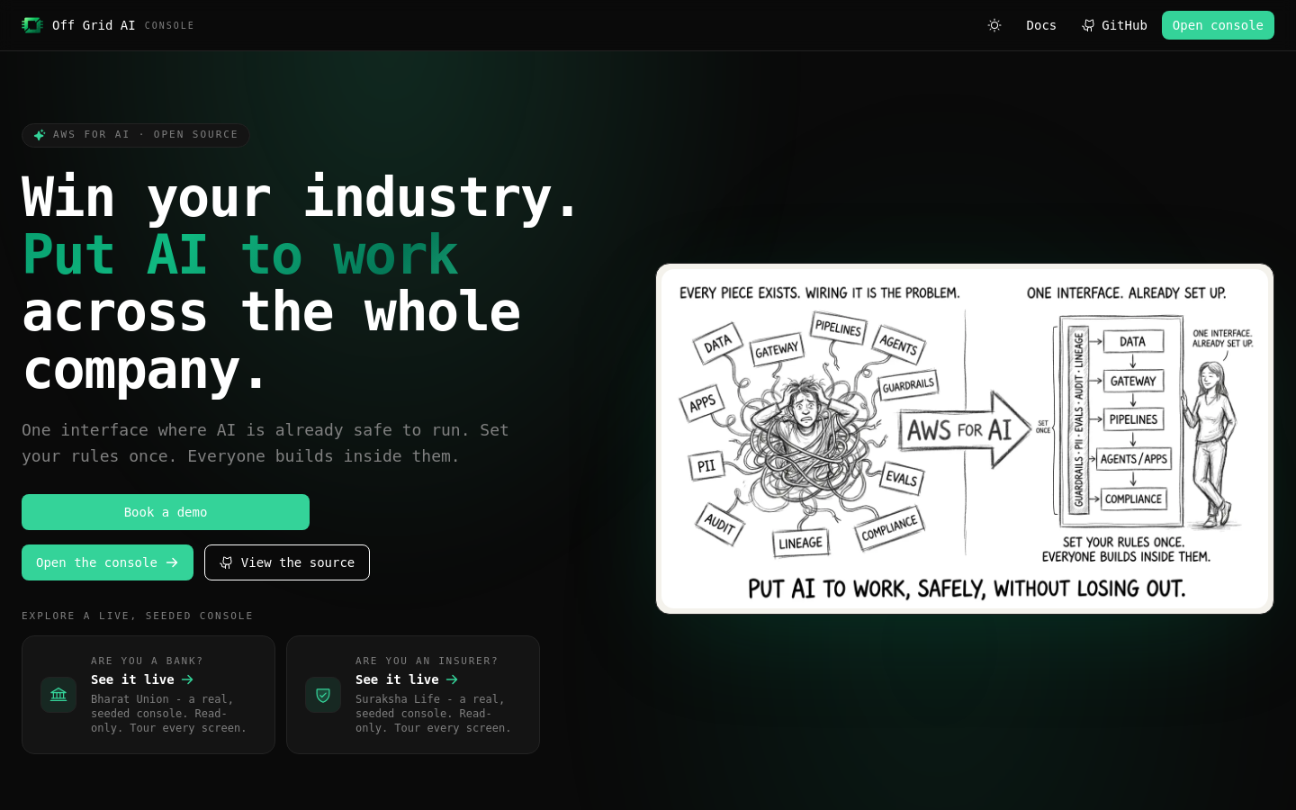This screenshot has height=810, width=1296.
Task: Open the GitHub link in the header
Action: (1114, 25)
